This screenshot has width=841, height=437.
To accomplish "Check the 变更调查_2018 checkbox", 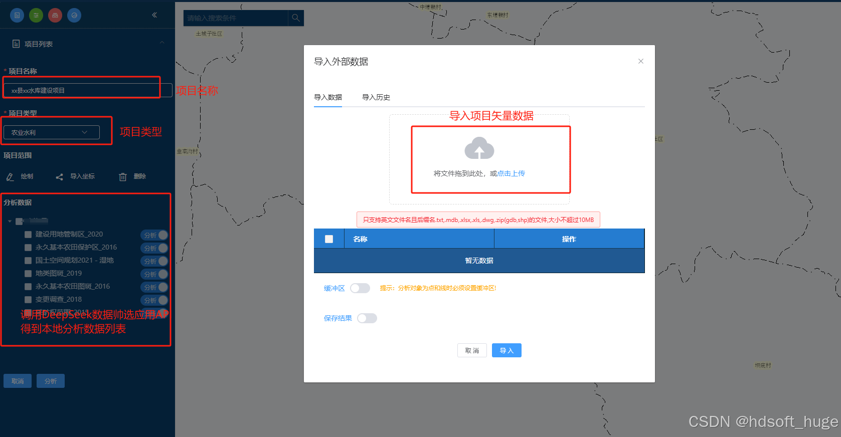I will 28,299.
